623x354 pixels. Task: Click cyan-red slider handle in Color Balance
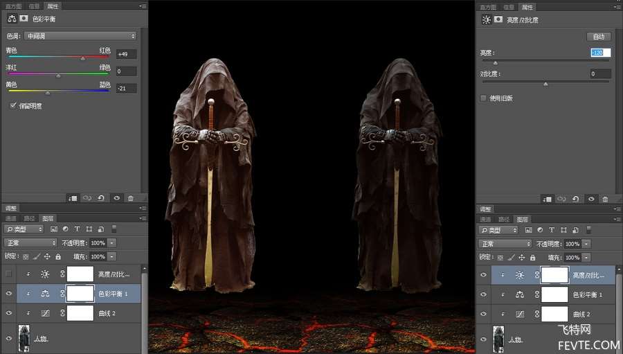(82, 58)
